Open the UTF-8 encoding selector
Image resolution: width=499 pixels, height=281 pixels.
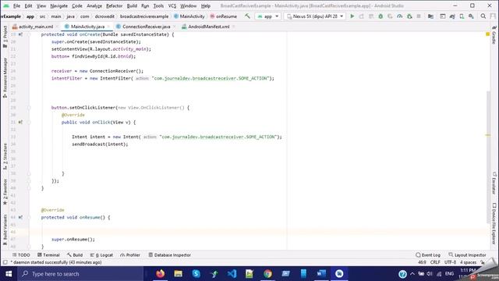coord(451,262)
